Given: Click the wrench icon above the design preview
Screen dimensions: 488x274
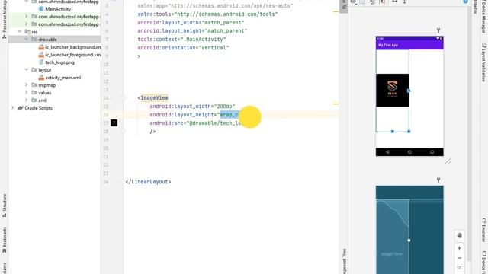Looking at the screenshot, I should [438, 30].
